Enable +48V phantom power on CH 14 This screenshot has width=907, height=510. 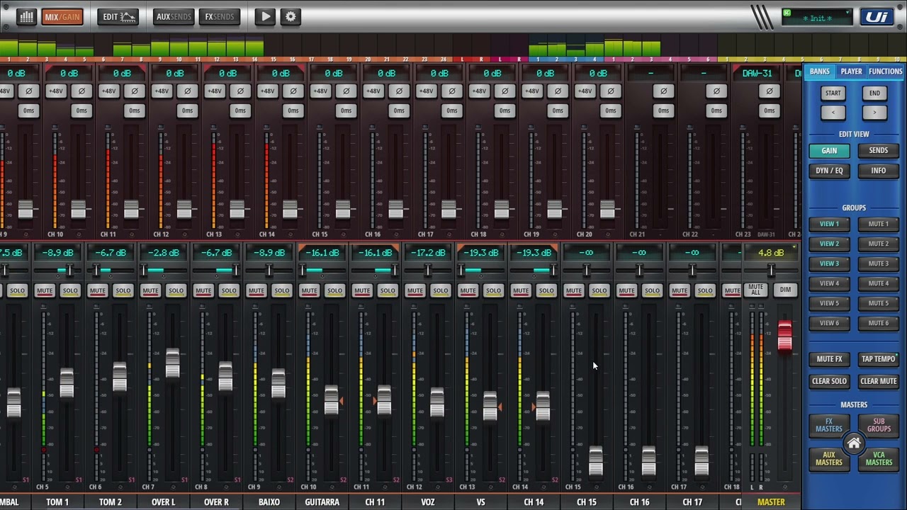[267, 91]
